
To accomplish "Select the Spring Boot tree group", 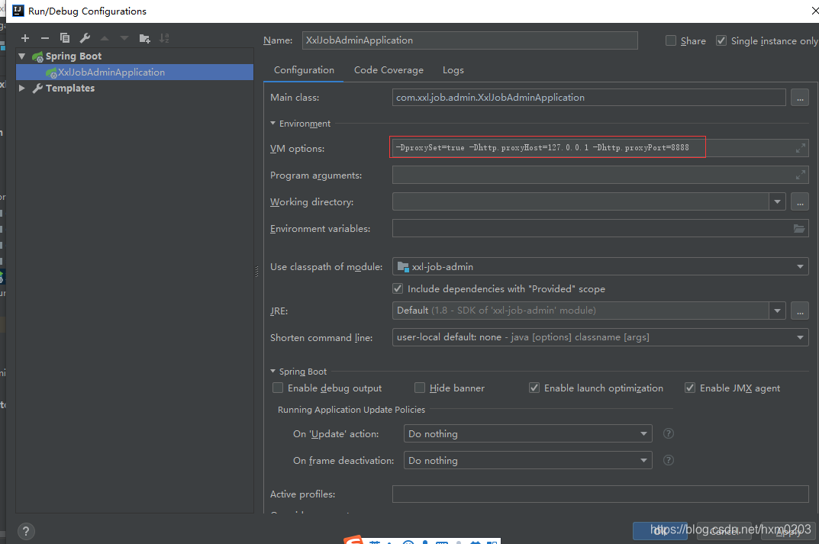I will (x=73, y=56).
